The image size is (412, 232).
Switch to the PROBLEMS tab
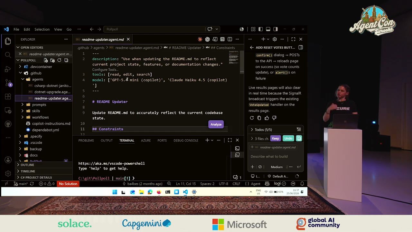pos(86,140)
